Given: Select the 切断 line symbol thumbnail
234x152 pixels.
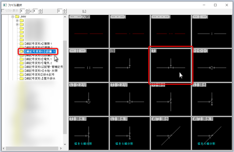Looking at the screenshot, I should tap(89, 31).
